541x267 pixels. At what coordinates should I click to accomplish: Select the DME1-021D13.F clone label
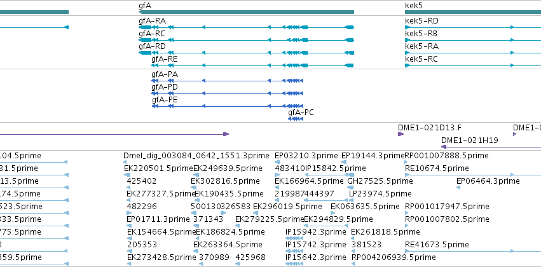click(x=430, y=128)
